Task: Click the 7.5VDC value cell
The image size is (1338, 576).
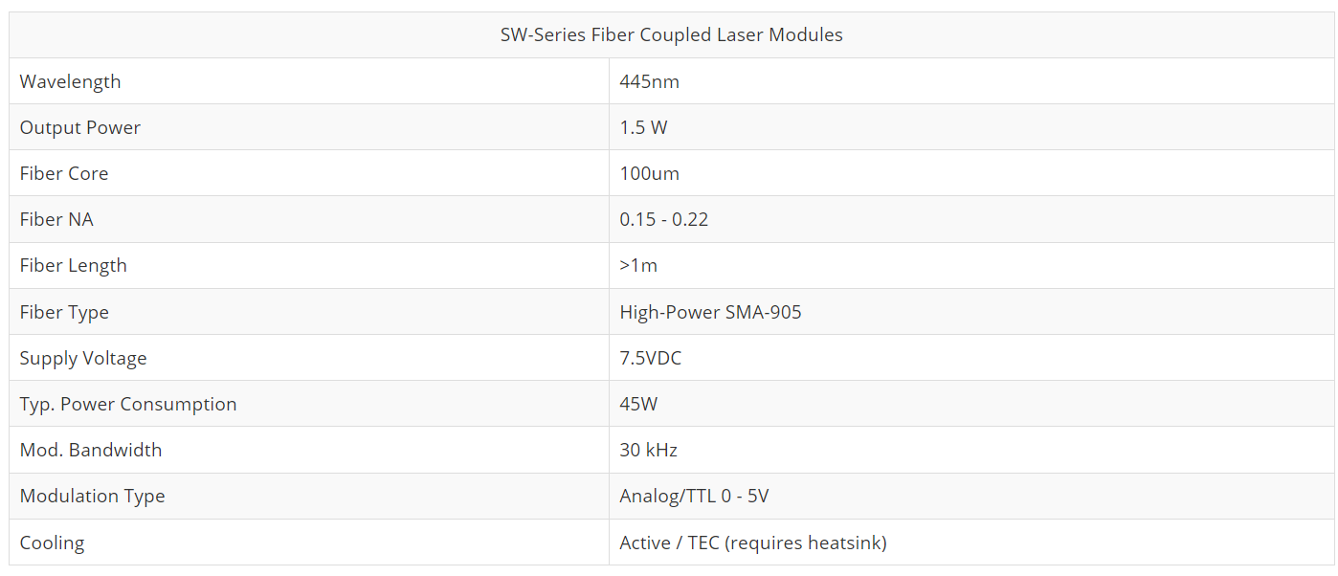Action: coord(650,358)
